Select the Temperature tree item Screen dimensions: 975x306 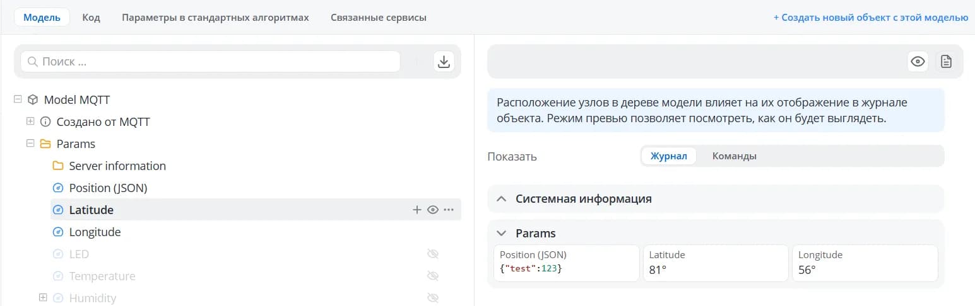pos(102,276)
